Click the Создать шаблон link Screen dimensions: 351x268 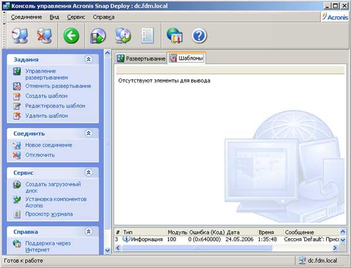click(x=46, y=96)
